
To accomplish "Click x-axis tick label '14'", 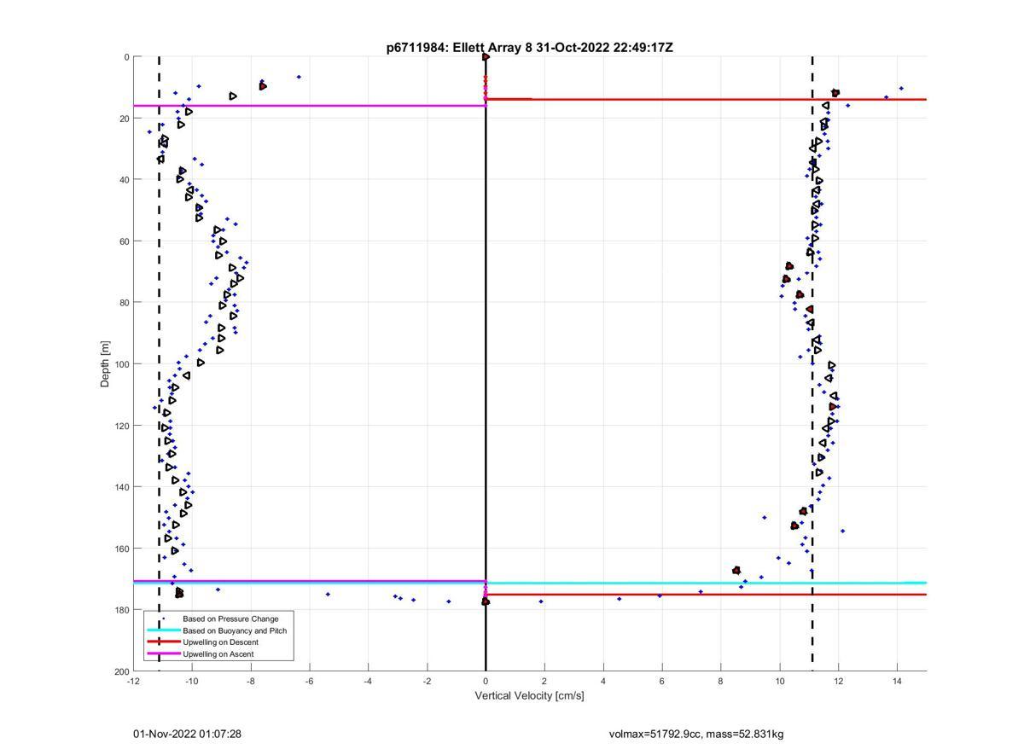I will click(897, 682).
